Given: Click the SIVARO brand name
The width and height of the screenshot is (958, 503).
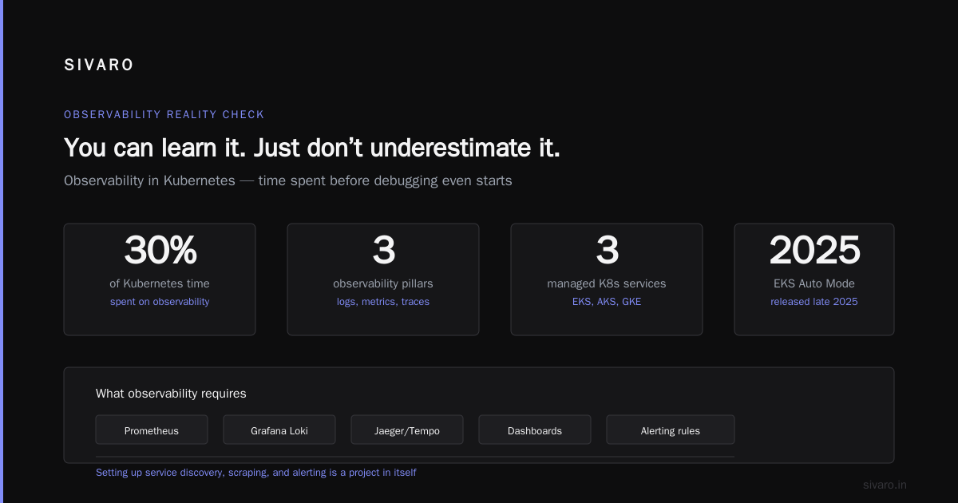Looking at the screenshot, I should (x=99, y=65).
